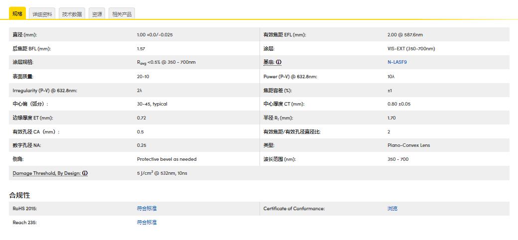
Task: Click the Damage Threshold info icon
Action: tap(85, 173)
